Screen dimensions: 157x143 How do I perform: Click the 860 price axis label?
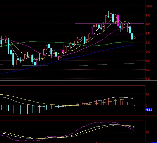(x=148, y=70)
